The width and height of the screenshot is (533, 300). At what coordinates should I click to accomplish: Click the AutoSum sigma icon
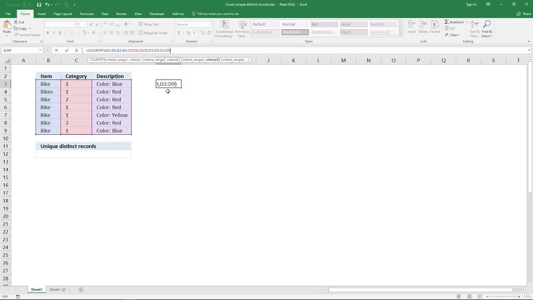pyautogui.click(x=447, y=22)
